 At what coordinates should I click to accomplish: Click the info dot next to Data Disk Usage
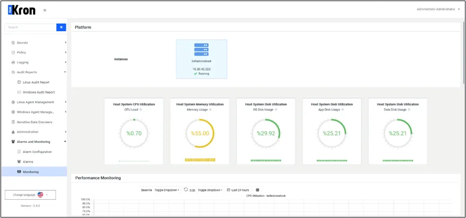(x=409, y=110)
